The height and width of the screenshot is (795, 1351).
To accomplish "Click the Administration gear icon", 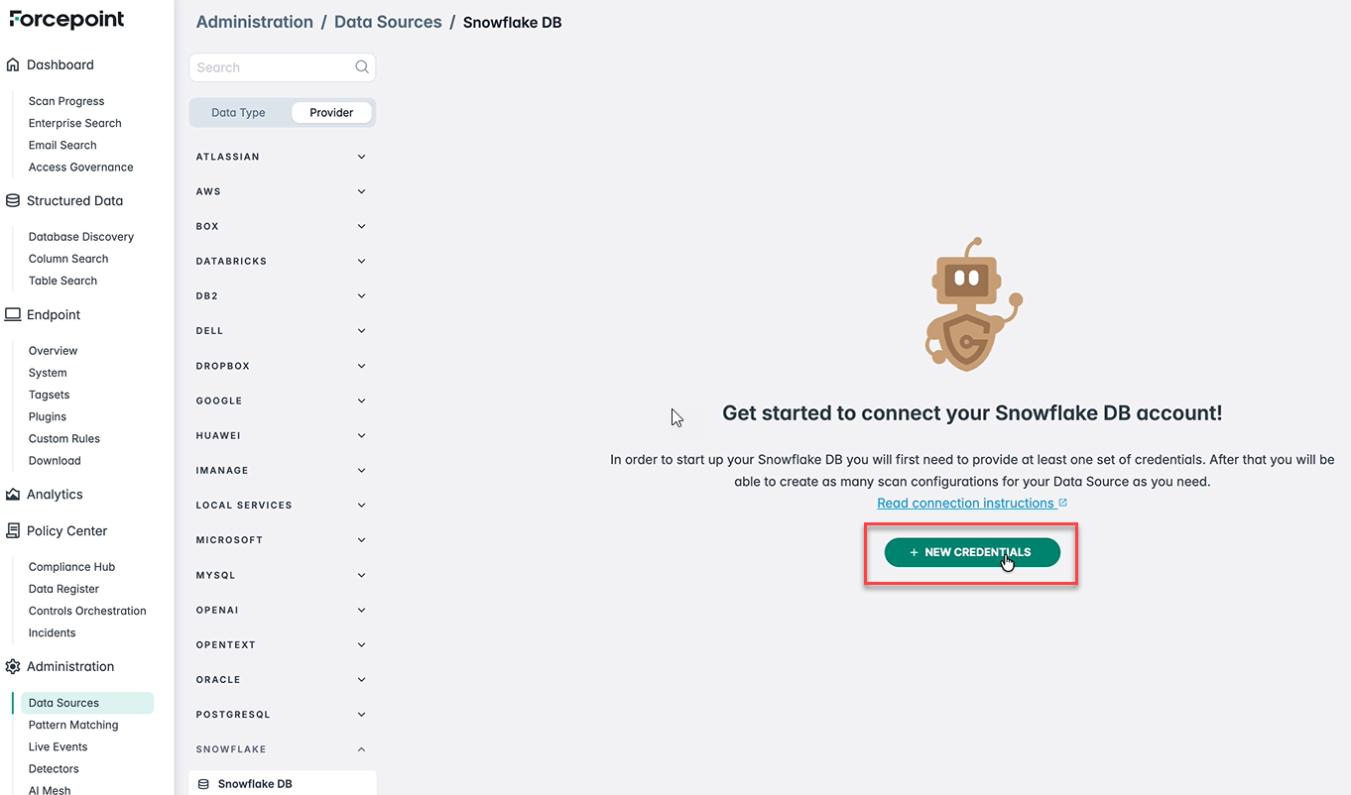I will tap(13, 667).
